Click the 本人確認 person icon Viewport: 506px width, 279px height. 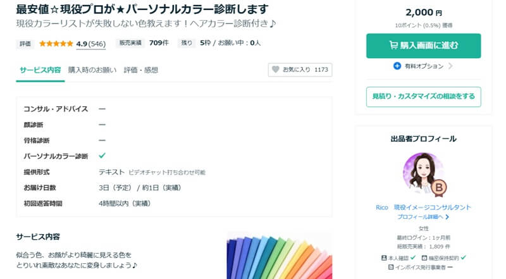(x=384, y=258)
